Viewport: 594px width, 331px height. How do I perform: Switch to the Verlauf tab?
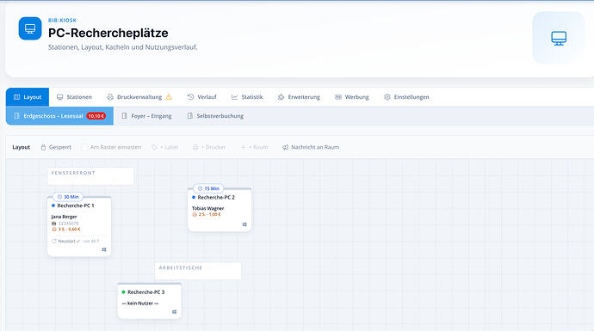[202, 97]
